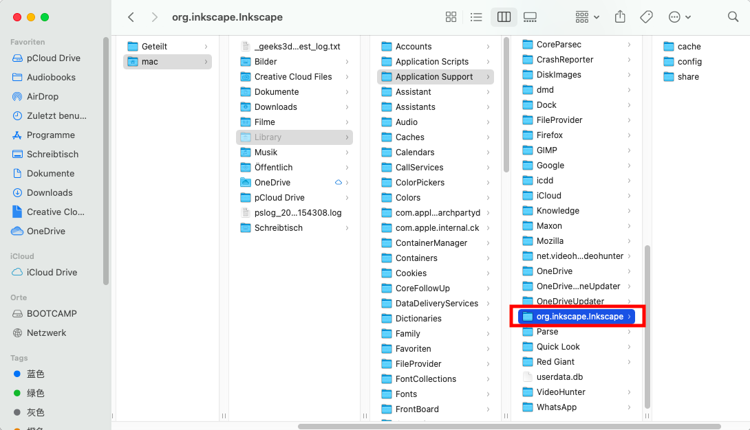Screen dimensions: 750x430
Task: Select the CrashReporter folder
Action: coord(577,60)
